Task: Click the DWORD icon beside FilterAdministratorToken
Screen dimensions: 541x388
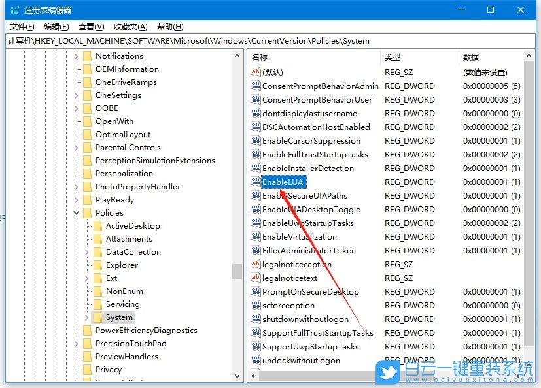Action: point(256,250)
